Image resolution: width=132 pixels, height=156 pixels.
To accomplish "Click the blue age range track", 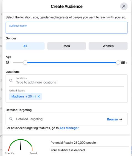I will (72, 62).
